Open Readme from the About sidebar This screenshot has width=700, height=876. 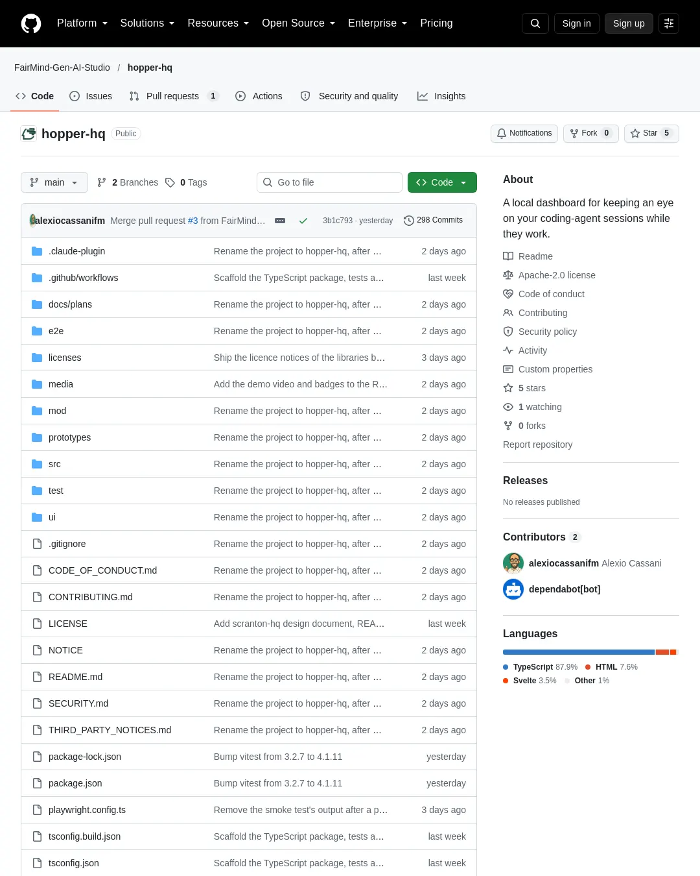tap(528, 256)
